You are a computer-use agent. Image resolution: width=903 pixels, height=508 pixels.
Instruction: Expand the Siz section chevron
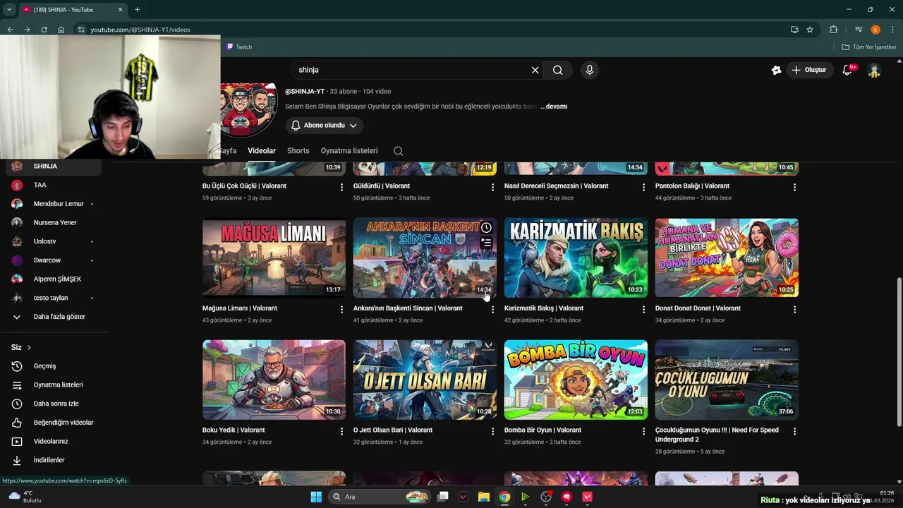(x=29, y=348)
